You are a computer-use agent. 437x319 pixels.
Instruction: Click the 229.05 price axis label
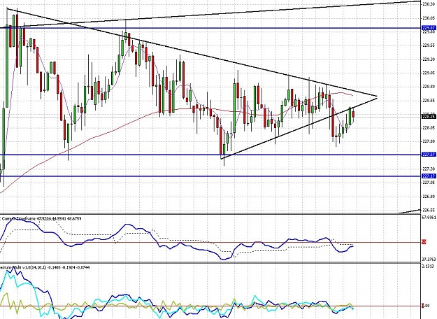429,73
